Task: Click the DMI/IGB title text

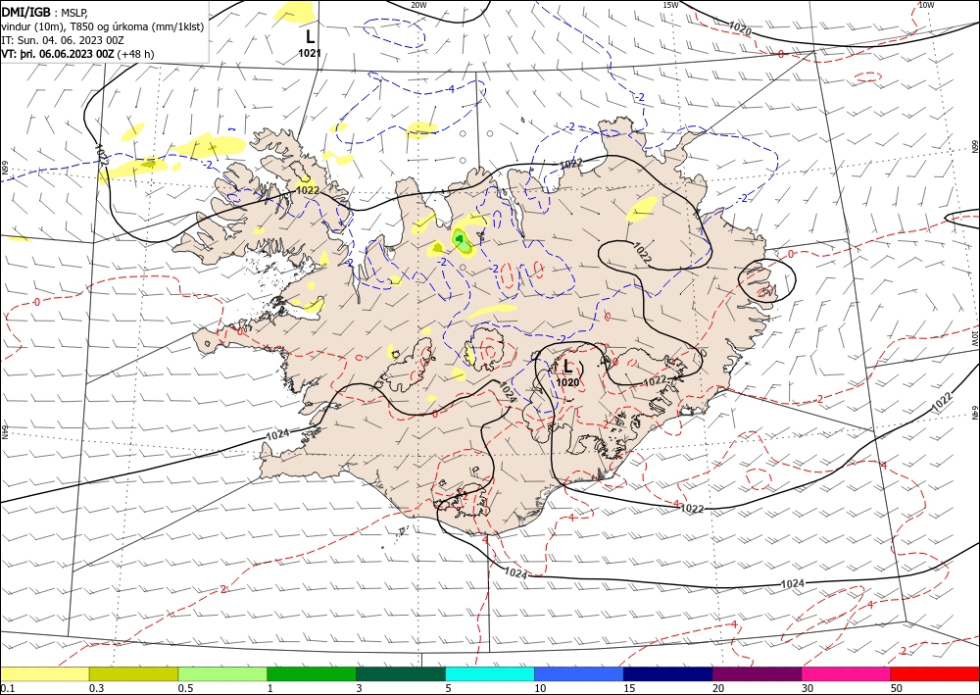Action: (26, 12)
